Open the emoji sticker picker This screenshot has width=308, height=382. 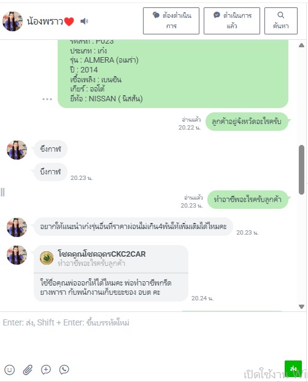coord(9,370)
